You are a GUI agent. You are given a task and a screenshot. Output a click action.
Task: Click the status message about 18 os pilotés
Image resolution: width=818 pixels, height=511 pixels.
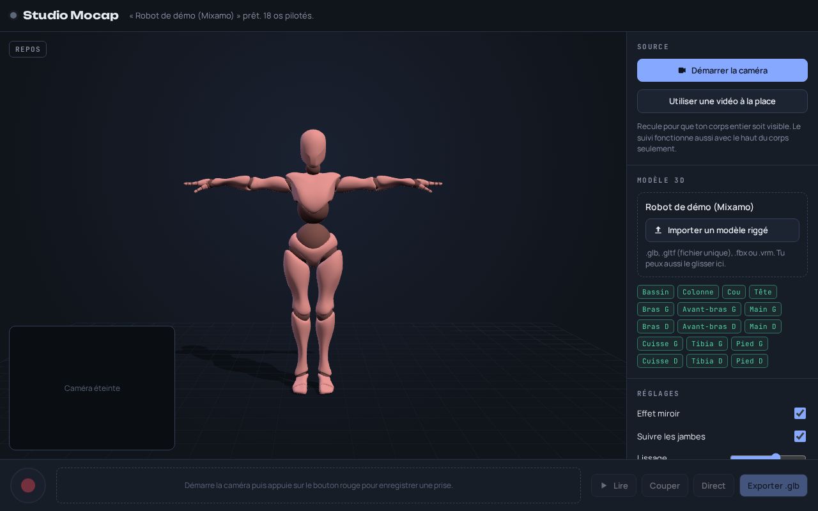pyautogui.click(x=222, y=15)
